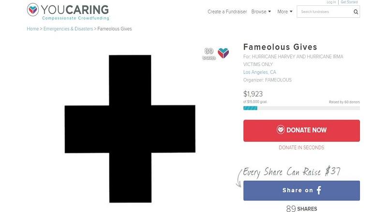Screen dimensions: 387x212
Task: Click the Donate Now button
Action: click(x=301, y=131)
